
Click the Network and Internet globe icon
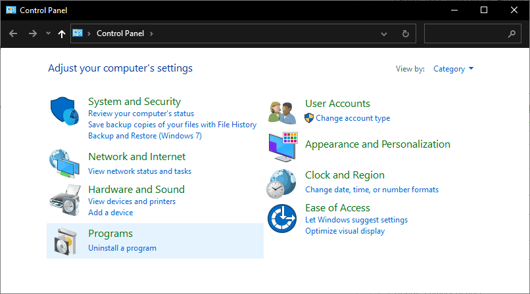[64, 163]
